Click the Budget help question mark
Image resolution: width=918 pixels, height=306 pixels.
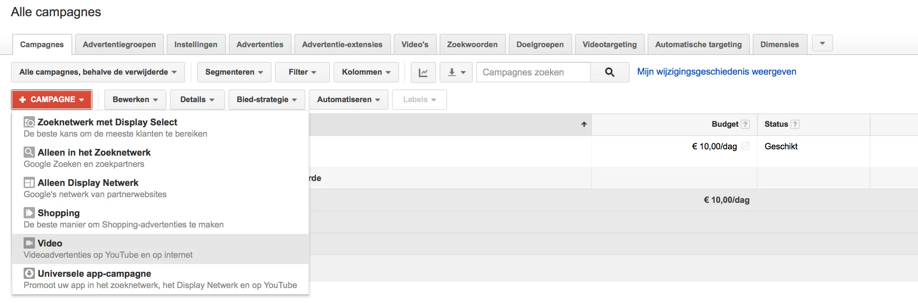(745, 124)
